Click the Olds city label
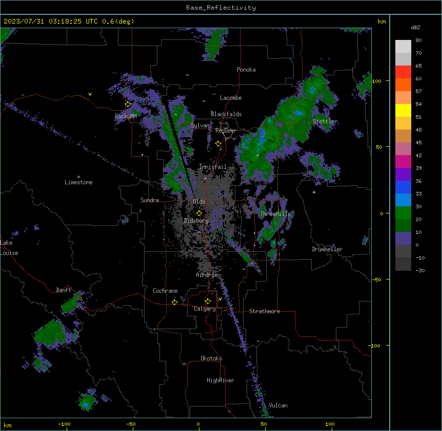Image resolution: width=442 pixels, height=431 pixels. [199, 202]
